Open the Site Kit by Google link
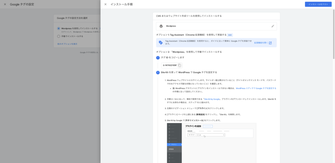 212,99
